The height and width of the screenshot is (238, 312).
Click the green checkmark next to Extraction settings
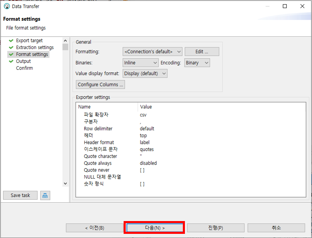(11, 47)
